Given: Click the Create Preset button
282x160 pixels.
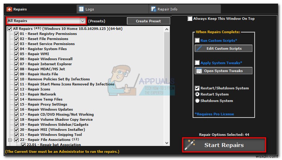Looking at the screenshot, I should click(148, 21).
